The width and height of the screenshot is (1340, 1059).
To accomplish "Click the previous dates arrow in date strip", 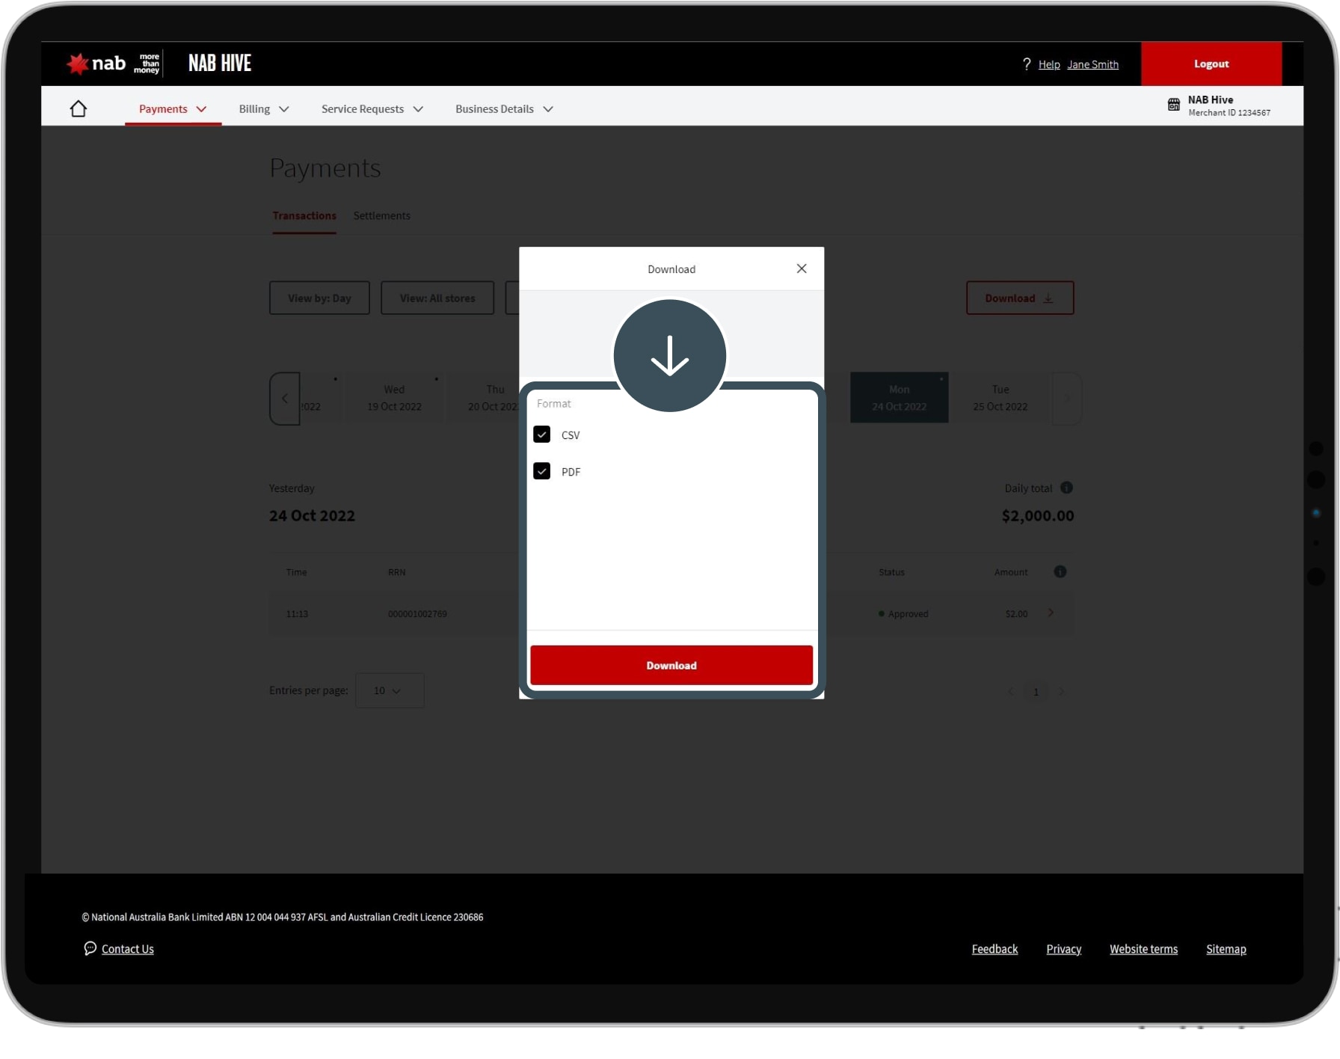I will [285, 399].
